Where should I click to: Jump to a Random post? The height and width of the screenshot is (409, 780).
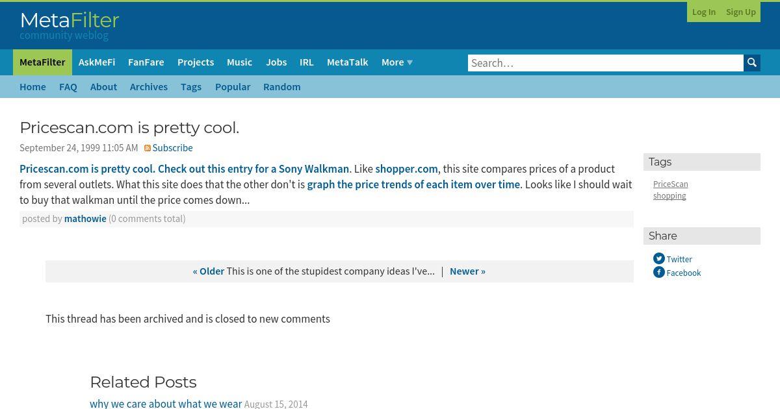(x=282, y=87)
